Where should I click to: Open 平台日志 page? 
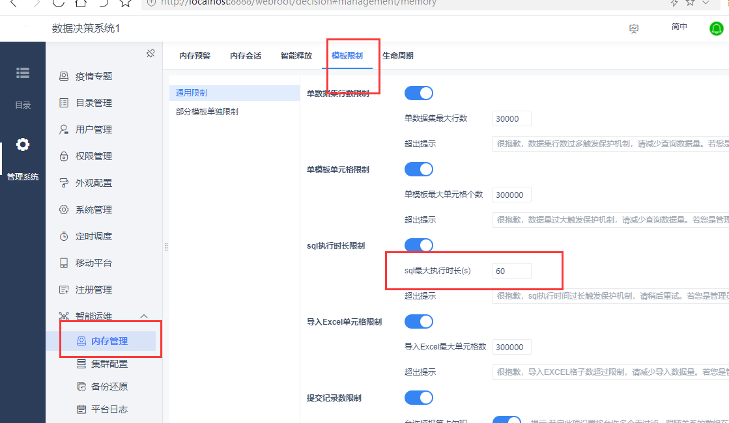[x=109, y=409]
